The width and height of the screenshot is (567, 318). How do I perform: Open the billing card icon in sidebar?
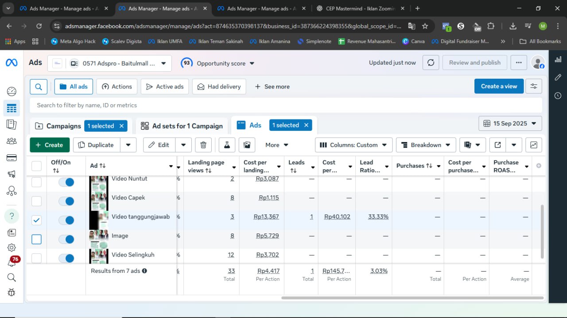coord(12,158)
